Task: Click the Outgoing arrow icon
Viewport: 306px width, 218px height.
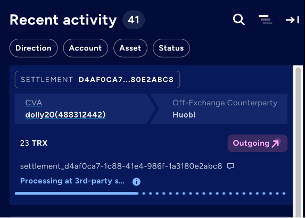Action: point(276,143)
